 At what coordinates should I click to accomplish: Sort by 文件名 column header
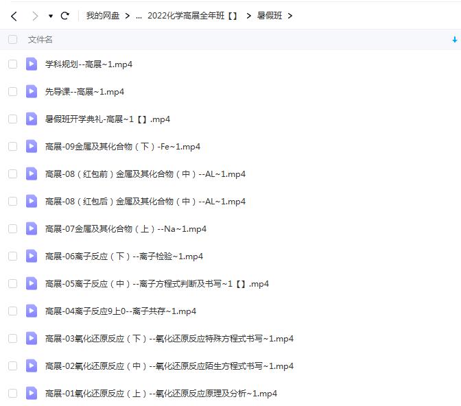click(x=40, y=40)
